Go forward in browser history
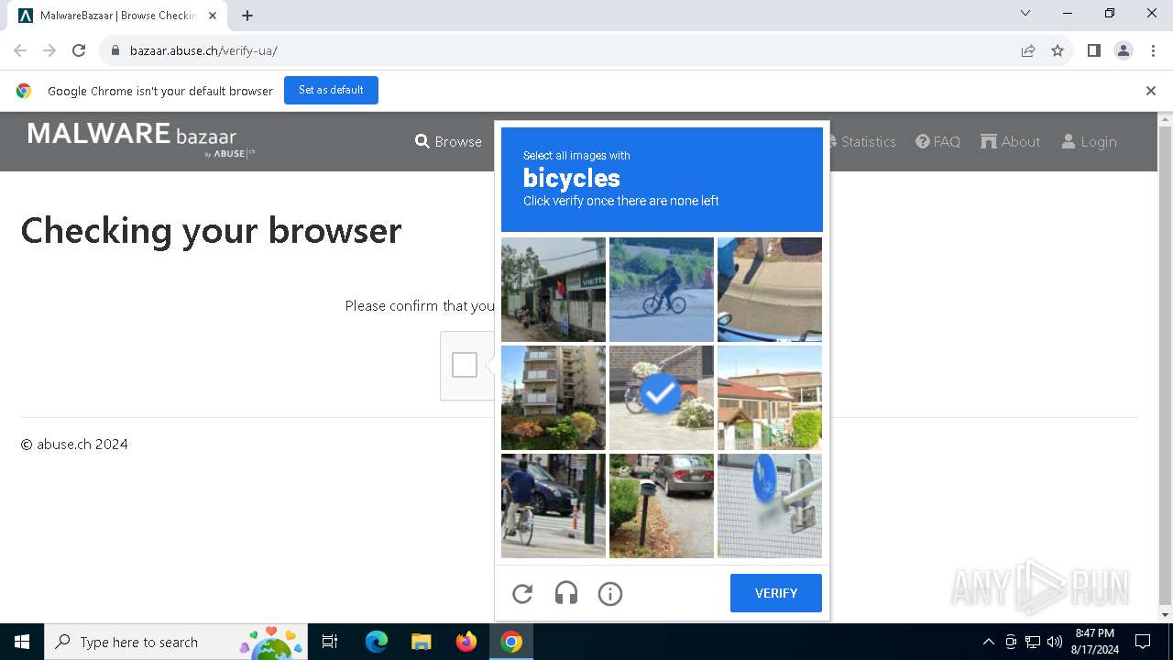Viewport: 1173px width, 660px height. pos(49,50)
